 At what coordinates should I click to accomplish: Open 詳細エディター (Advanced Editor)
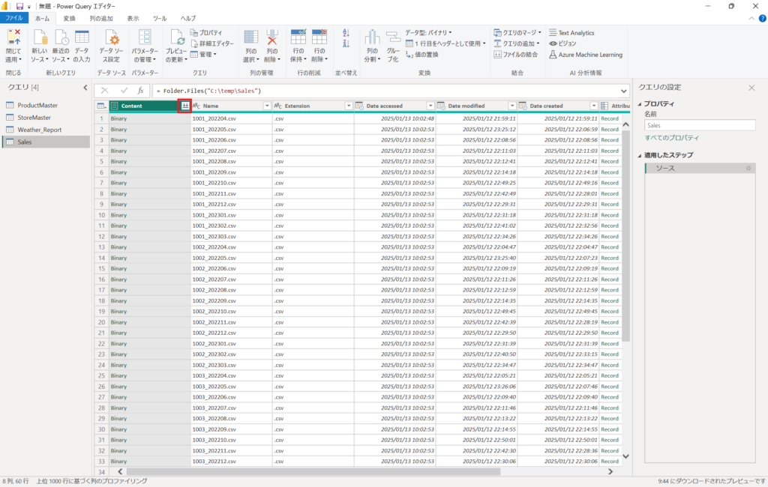pos(212,43)
